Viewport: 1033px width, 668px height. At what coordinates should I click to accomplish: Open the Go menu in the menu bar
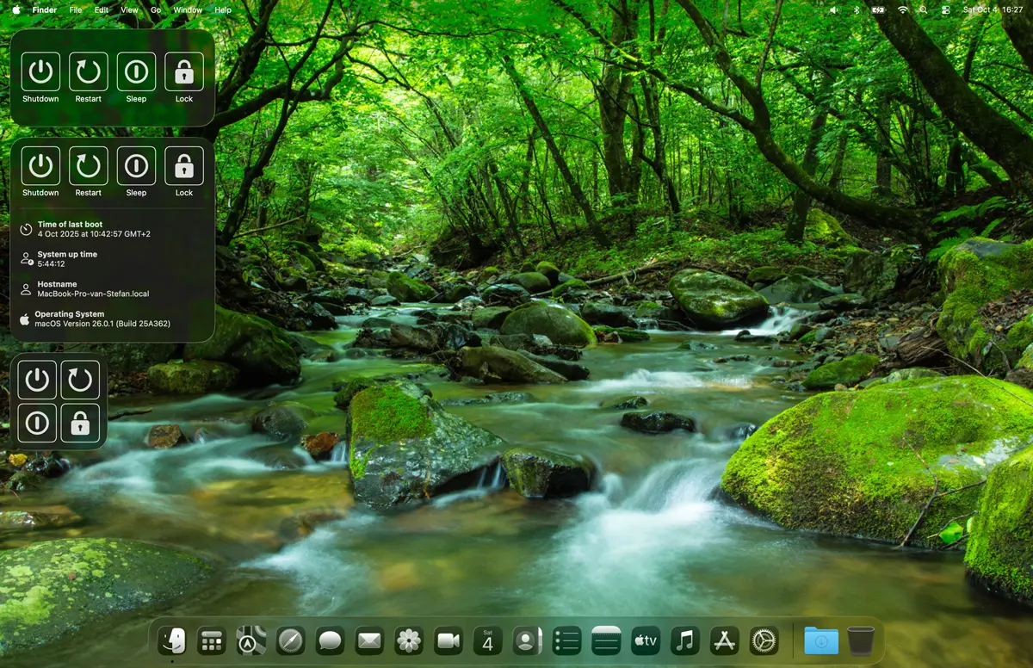click(x=156, y=9)
